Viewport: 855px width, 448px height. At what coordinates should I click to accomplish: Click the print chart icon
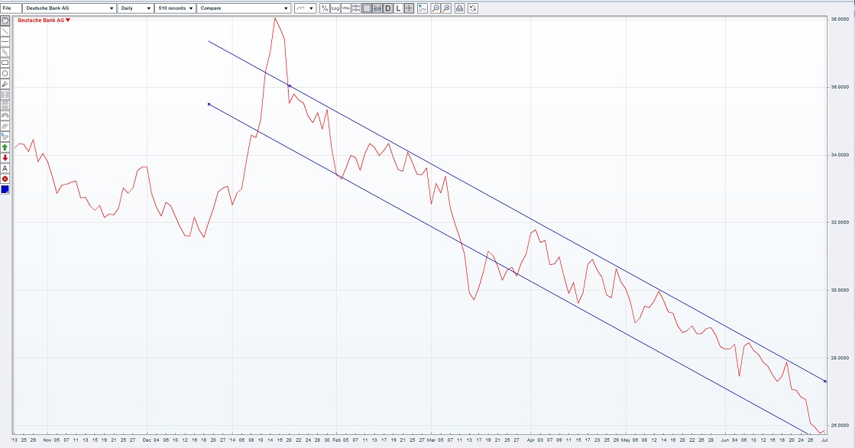pos(459,8)
